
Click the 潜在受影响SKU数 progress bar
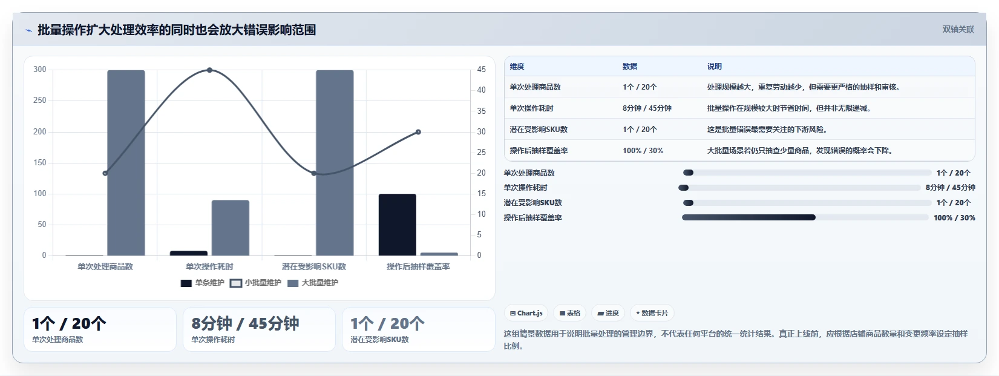click(807, 203)
